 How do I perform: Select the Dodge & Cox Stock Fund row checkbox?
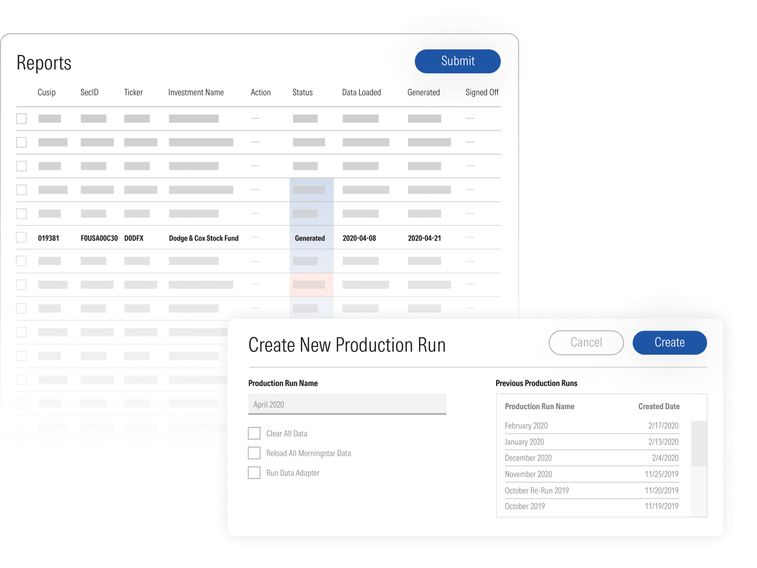(22, 237)
